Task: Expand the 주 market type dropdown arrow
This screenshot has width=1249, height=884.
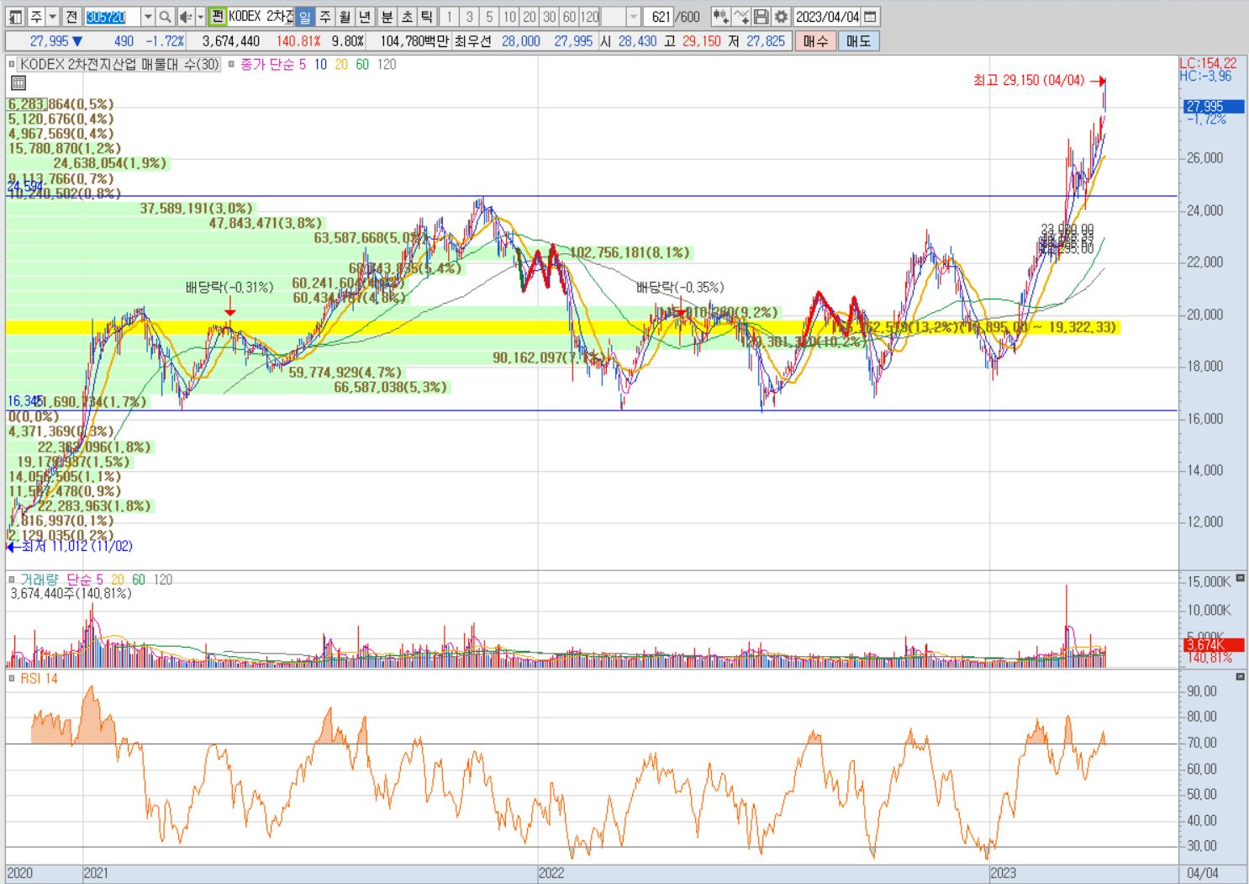Action: coord(53,17)
